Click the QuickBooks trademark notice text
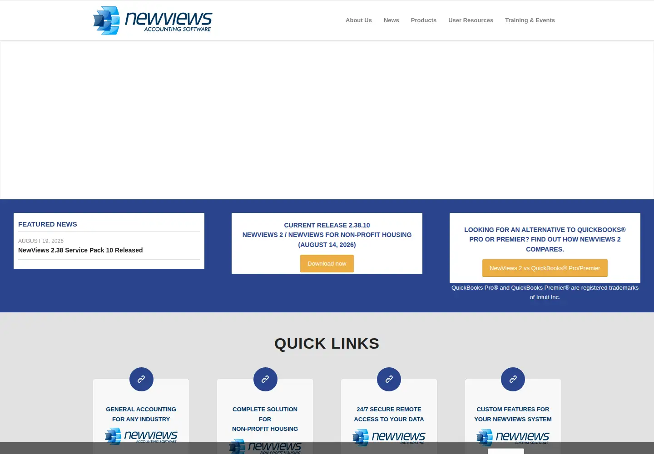Image resolution: width=654 pixels, height=454 pixels. (545, 292)
